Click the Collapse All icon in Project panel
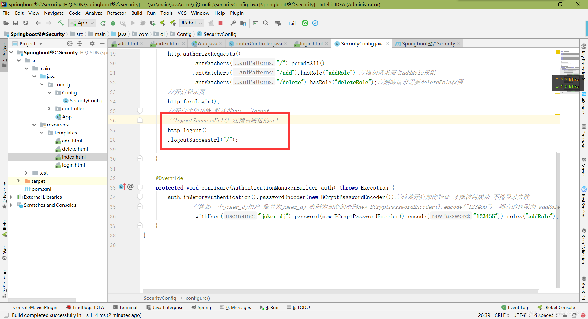This screenshot has height=319, width=588. click(80, 43)
